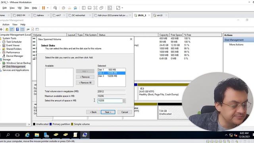
Task: Open the VMware Tabs menu
Action: coord(27,8)
